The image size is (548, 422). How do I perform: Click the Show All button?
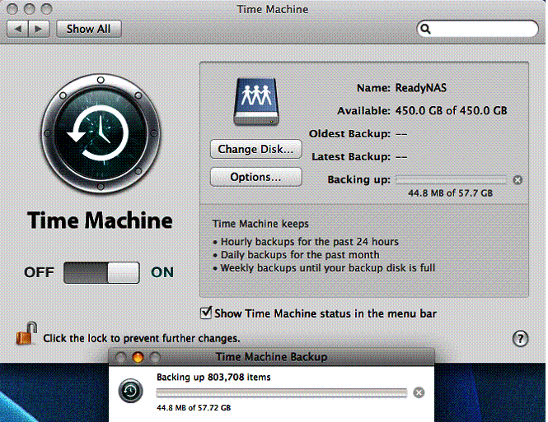click(89, 29)
